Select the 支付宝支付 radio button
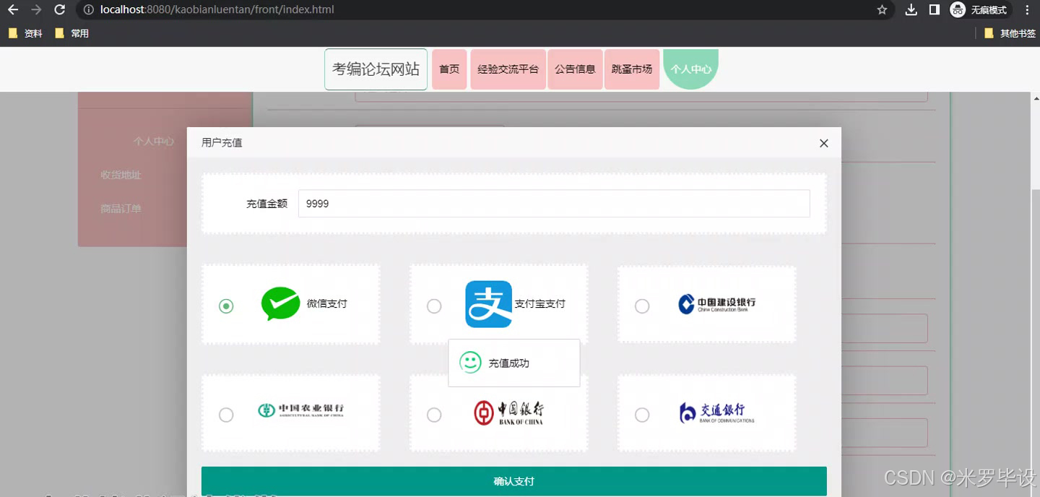Screen dimensions: 1040x497 (434, 306)
